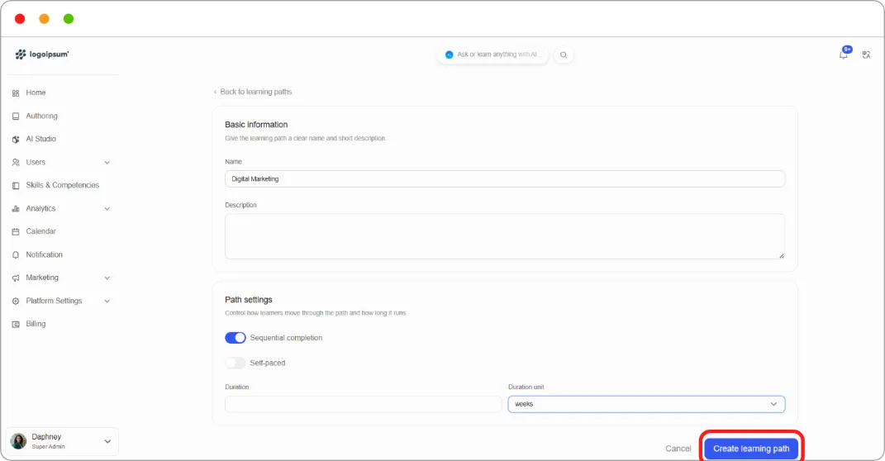
Task: Click the Authoring book icon
Action: tap(16, 116)
